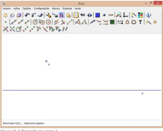
Task: Click the info help icon
Action: (x=148, y=15)
